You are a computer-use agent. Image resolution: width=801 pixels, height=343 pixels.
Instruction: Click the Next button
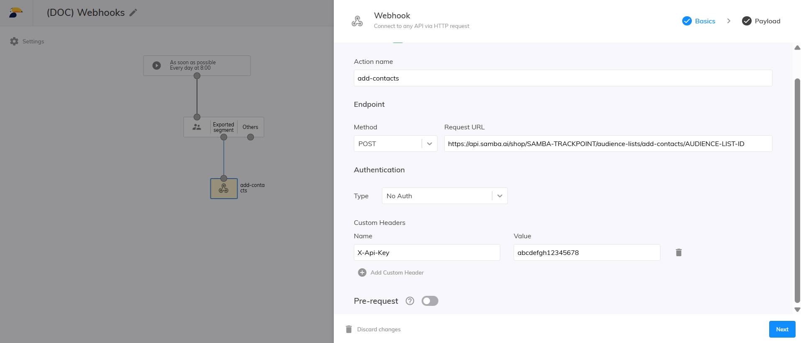pyautogui.click(x=782, y=329)
